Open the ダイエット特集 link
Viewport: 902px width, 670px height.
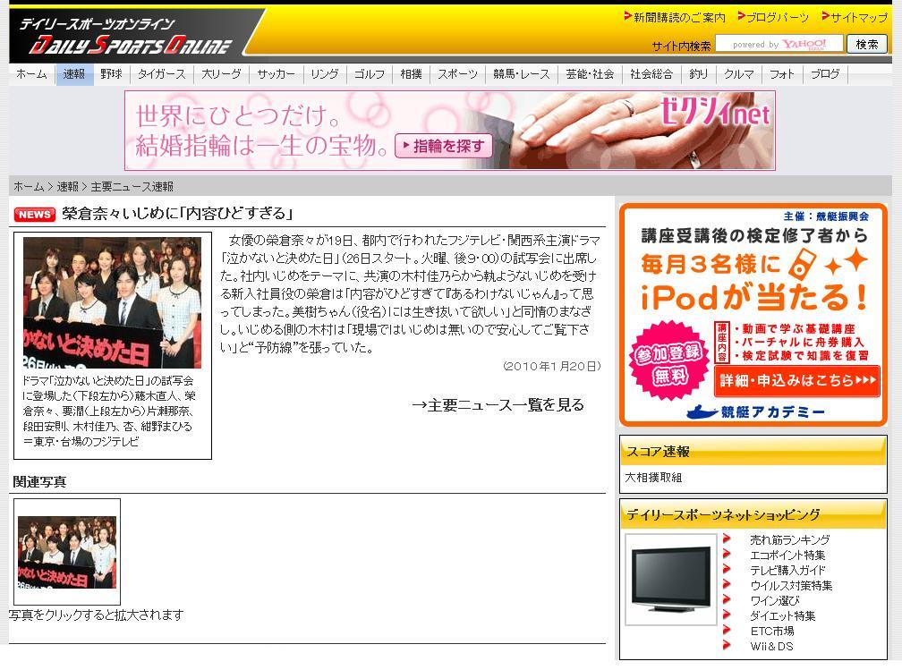(x=783, y=616)
